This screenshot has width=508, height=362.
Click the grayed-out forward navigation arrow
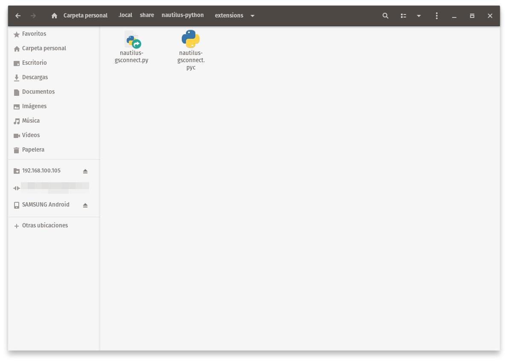tap(33, 15)
